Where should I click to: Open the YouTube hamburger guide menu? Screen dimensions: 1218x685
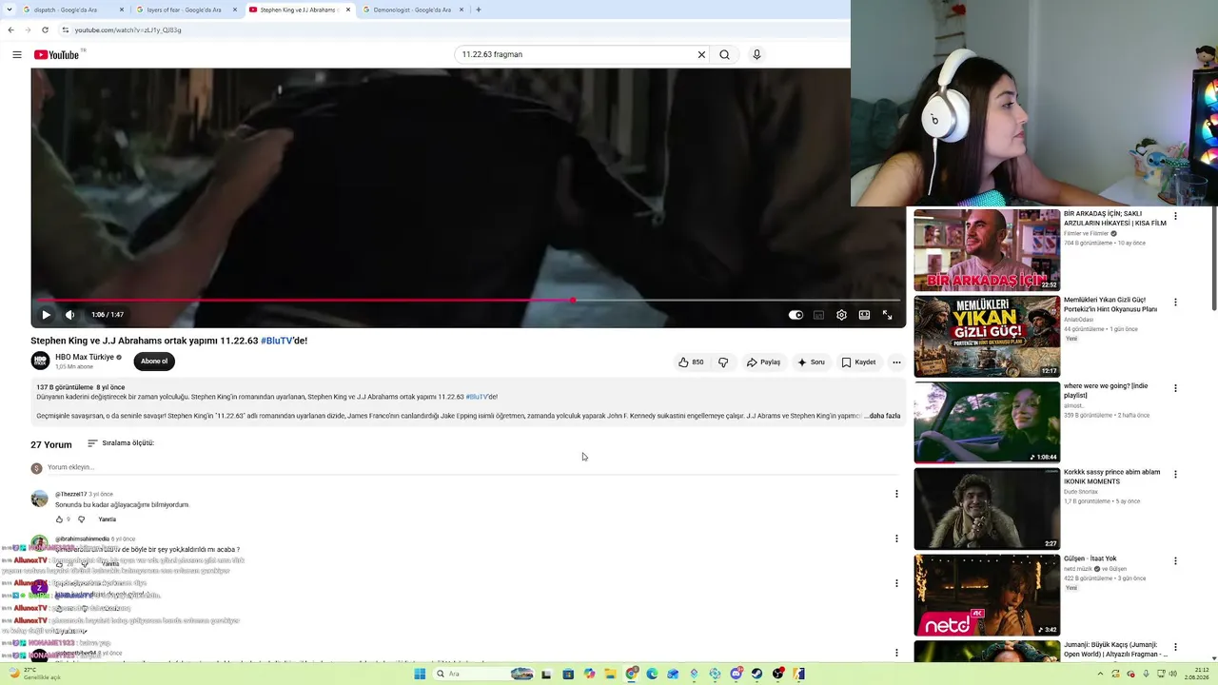point(17,54)
